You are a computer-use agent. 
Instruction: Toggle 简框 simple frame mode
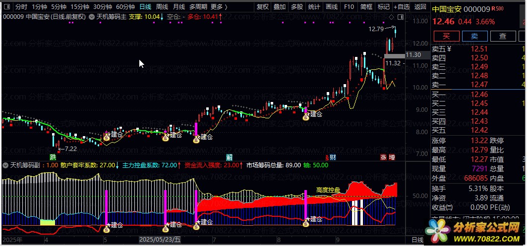click(366, 6)
